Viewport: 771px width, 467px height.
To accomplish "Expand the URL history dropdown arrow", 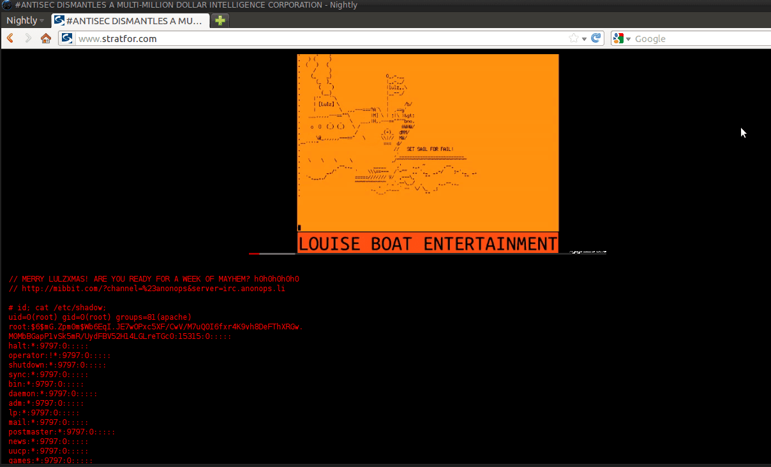I will [x=585, y=39].
